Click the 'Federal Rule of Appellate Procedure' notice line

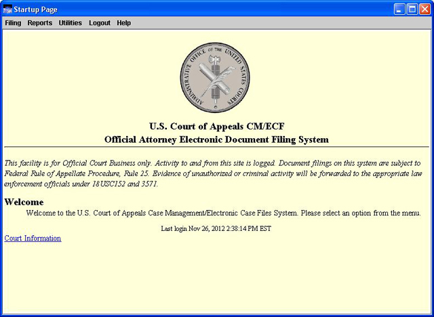(213, 173)
